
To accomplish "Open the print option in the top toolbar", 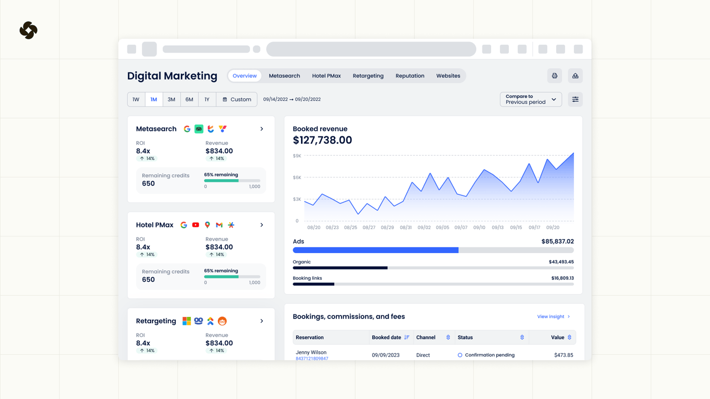I will pos(554,75).
